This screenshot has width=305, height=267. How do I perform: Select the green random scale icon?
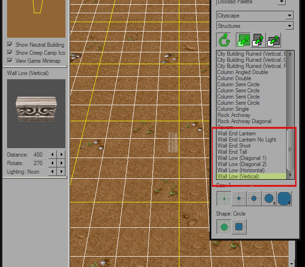click(x=243, y=40)
